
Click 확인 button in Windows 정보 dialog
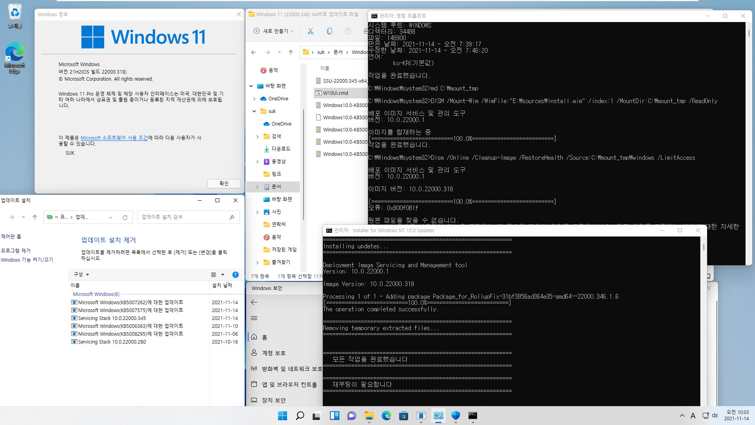pyautogui.click(x=224, y=183)
